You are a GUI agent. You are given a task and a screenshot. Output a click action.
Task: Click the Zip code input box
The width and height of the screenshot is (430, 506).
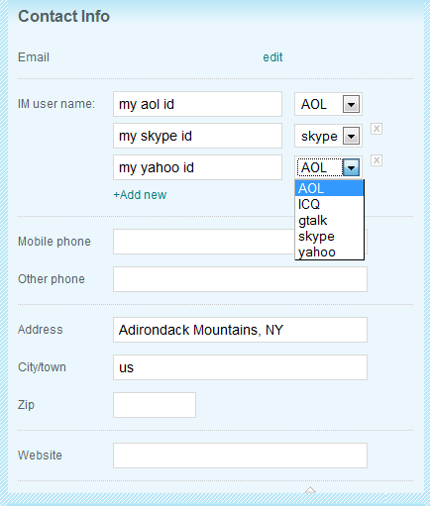(x=155, y=405)
